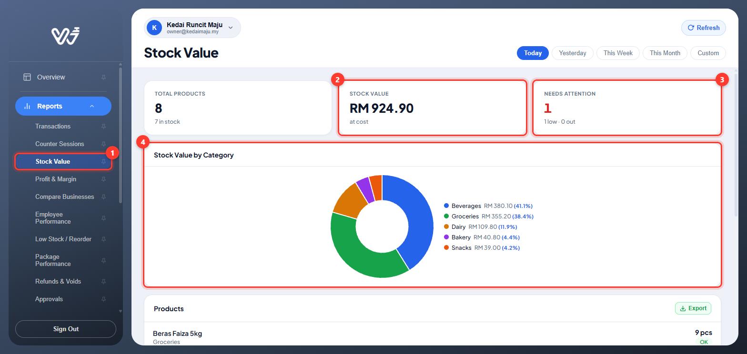Screen dimensions: 747x354
Task: Open the Kedai Runcit Maju business dropdown
Action: coord(192,28)
